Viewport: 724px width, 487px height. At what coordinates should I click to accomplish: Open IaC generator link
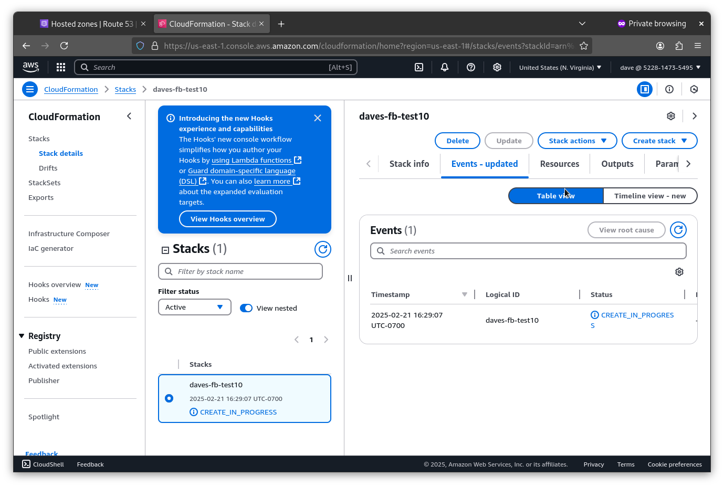click(51, 248)
